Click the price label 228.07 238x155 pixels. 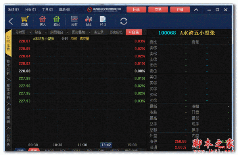pos(25,41)
